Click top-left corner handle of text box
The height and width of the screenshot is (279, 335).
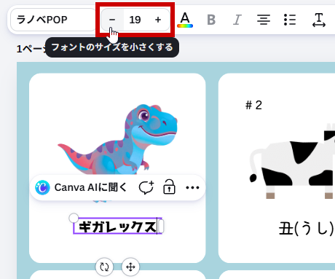click(x=74, y=218)
